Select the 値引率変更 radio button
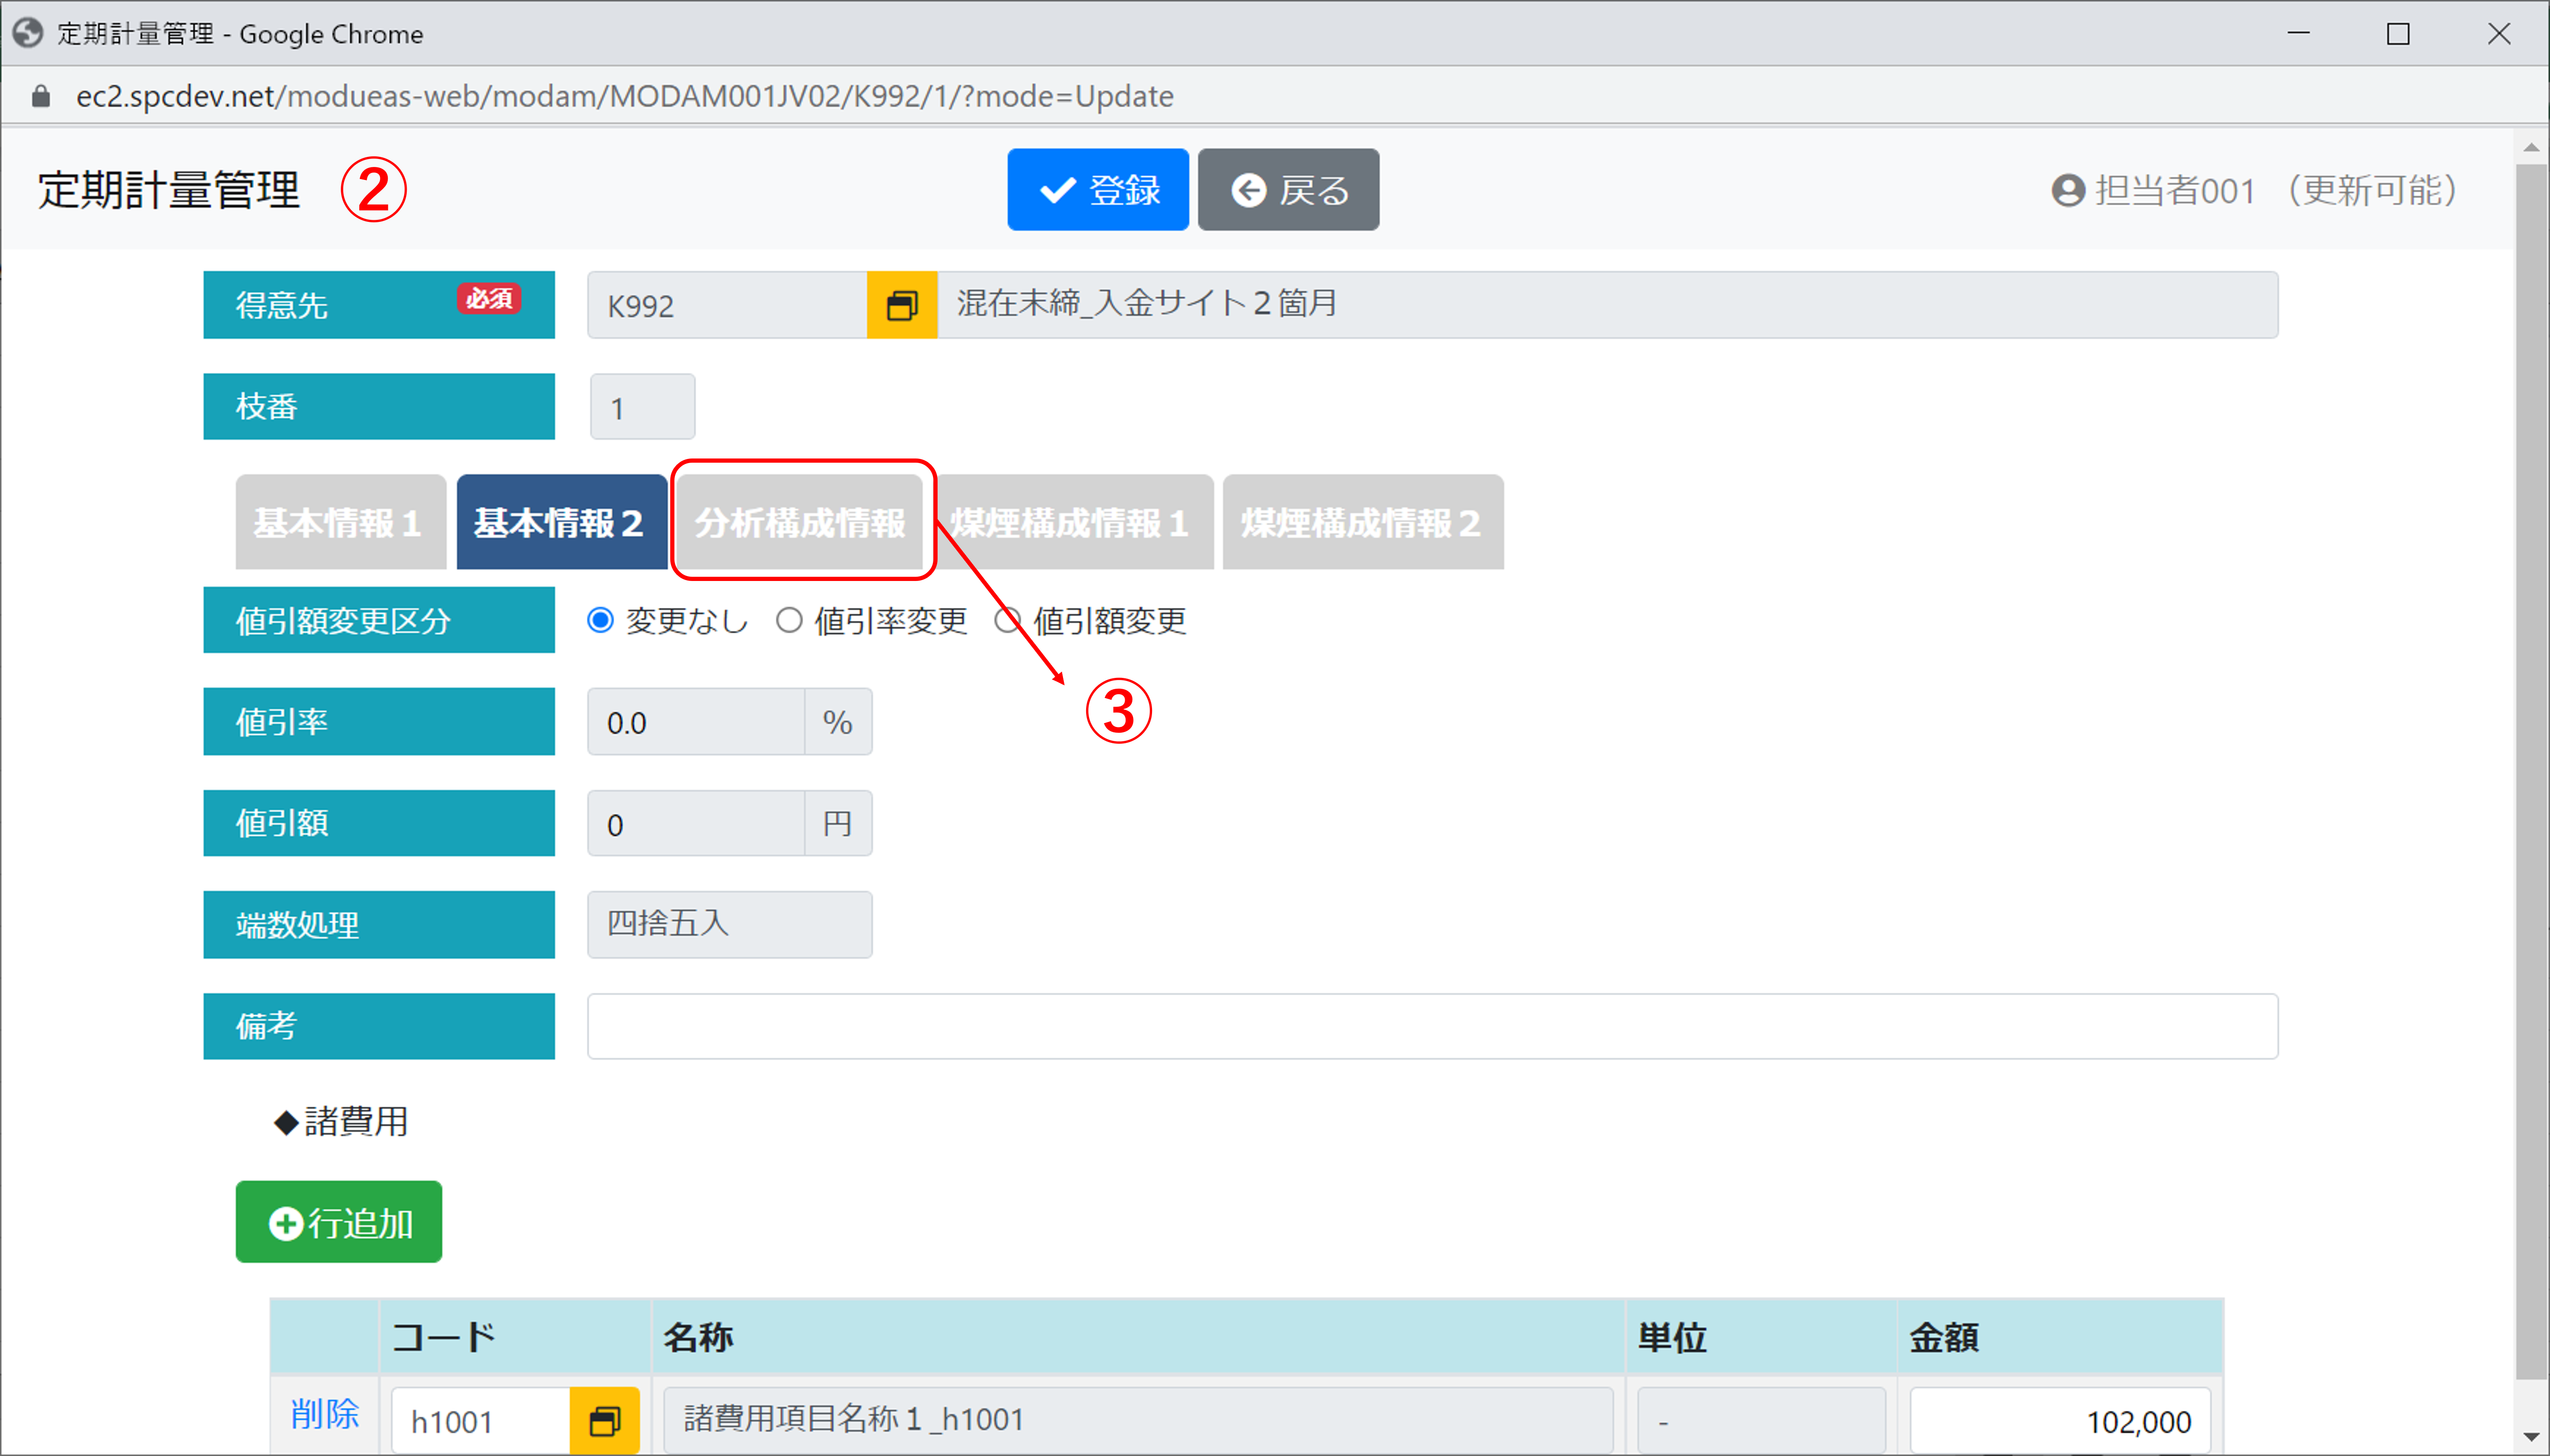The width and height of the screenshot is (2550, 1456). [789, 621]
